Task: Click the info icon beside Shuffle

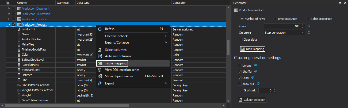Action: click(x=255, y=71)
